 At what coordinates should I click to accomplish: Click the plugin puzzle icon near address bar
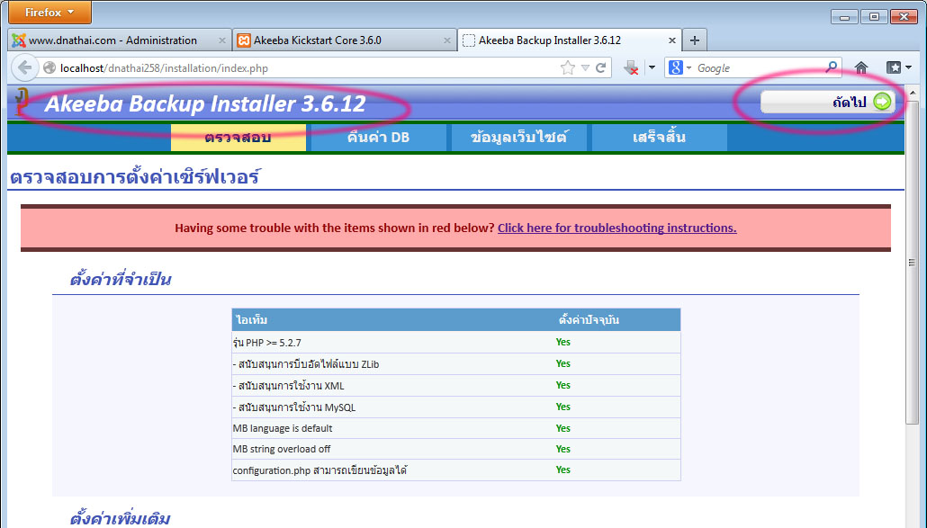pyautogui.click(x=631, y=67)
